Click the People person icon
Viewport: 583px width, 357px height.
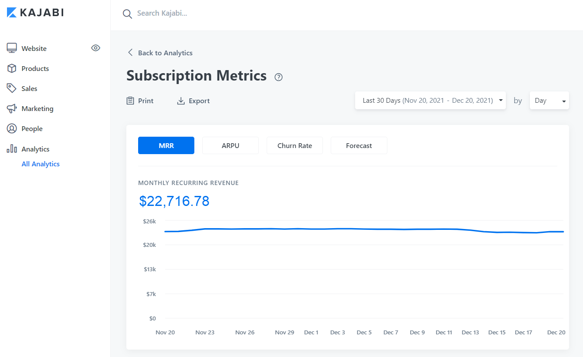tap(12, 128)
